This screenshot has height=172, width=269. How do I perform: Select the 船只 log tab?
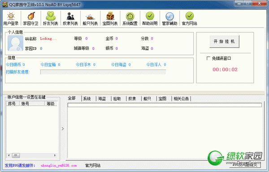pos(147,99)
